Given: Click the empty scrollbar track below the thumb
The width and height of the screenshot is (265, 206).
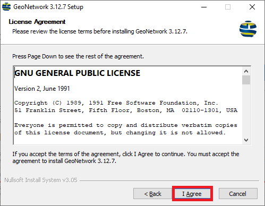Looking at the screenshot, I should [246, 110].
